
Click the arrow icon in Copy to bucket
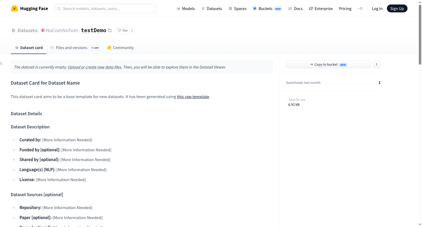(x=311, y=64)
